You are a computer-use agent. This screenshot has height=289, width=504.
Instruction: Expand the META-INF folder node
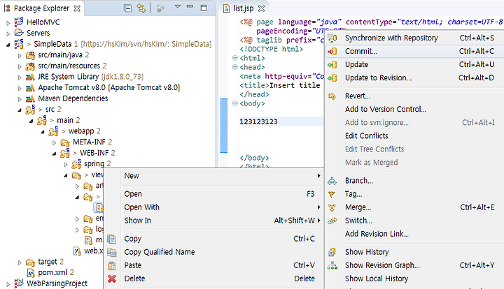click(x=55, y=142)
